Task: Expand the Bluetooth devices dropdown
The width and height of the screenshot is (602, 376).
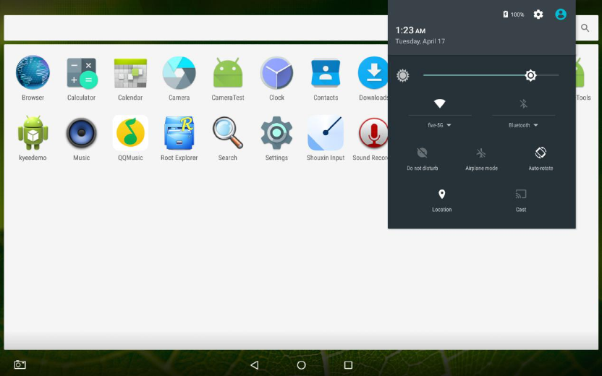Action: coord(523,125)
